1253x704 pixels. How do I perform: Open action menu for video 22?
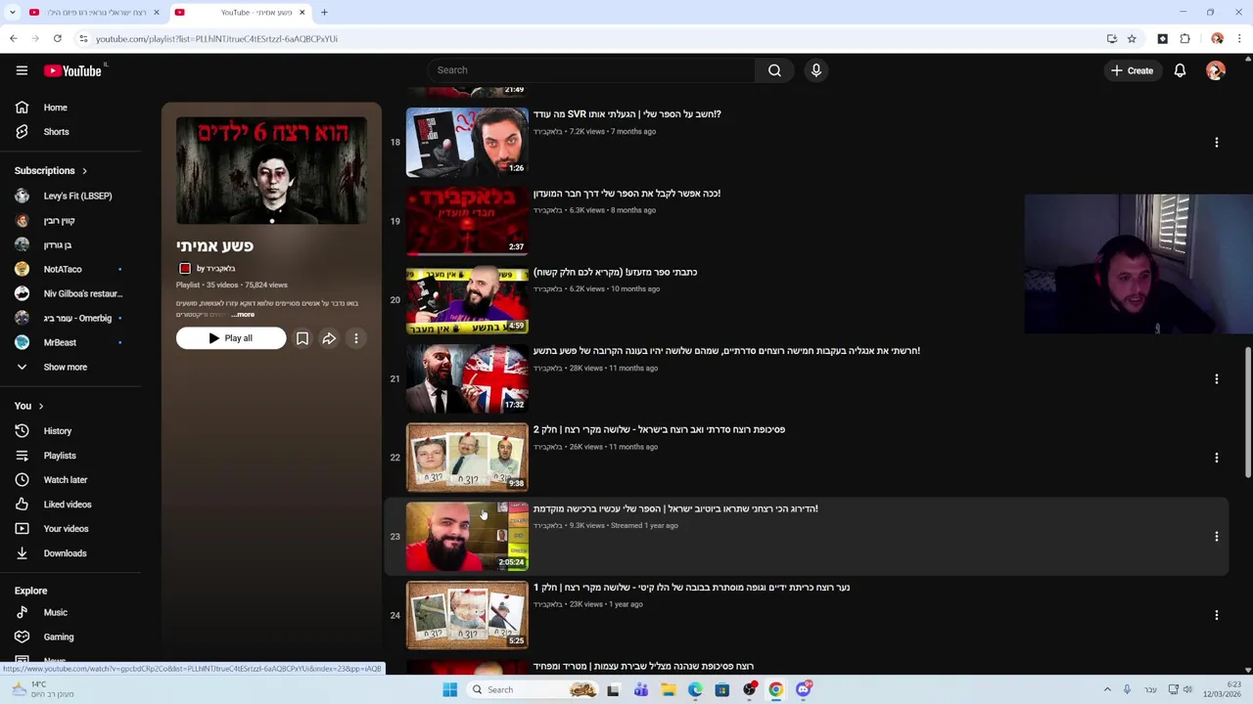point(1217,458)
